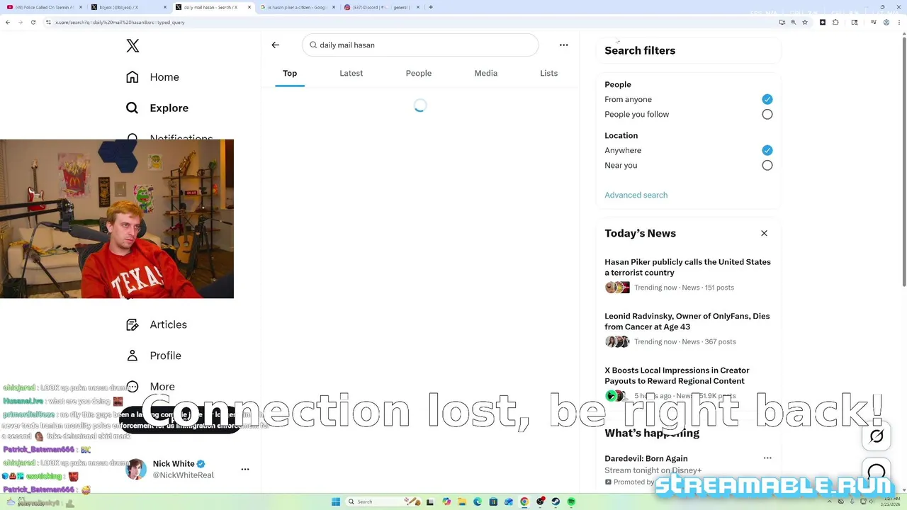Open Nick White account switcher
This screenshot has width=907, height=510.
188,469
